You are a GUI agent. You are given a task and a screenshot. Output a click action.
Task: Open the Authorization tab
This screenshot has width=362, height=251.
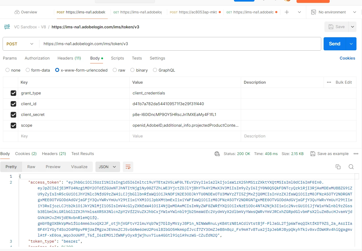pos(37,58)
